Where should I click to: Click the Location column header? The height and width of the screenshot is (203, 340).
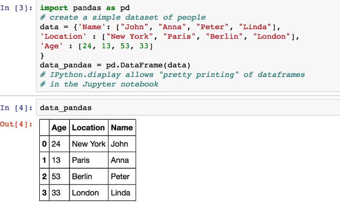tap(89, 127)
